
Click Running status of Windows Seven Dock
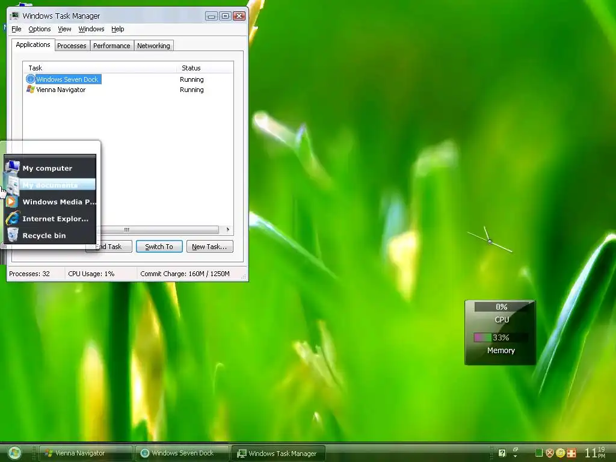click(x=192, y=79)
